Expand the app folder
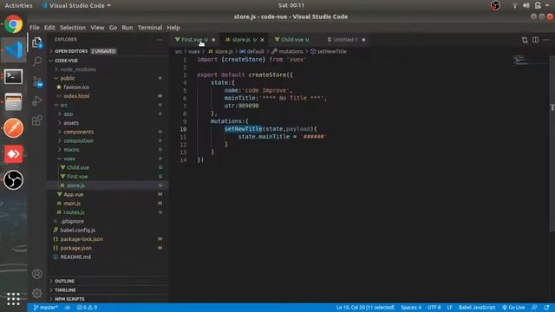 point(108,114)
